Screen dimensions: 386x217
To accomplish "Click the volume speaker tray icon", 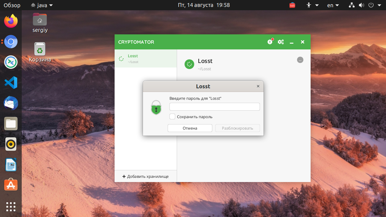I will (362, 5).
